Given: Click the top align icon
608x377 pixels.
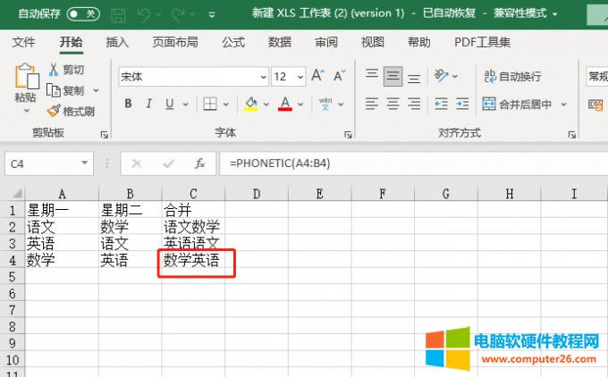Looking at the screenshot, I should click(371, 73).
